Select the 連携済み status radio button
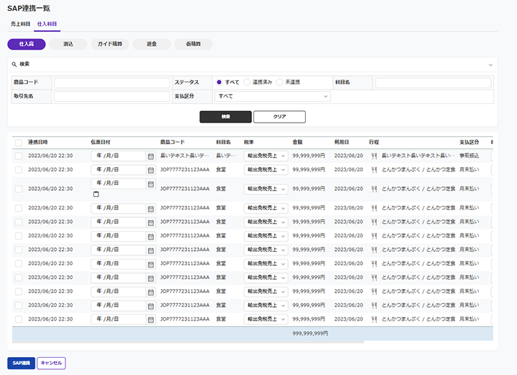 coord(248,82)
